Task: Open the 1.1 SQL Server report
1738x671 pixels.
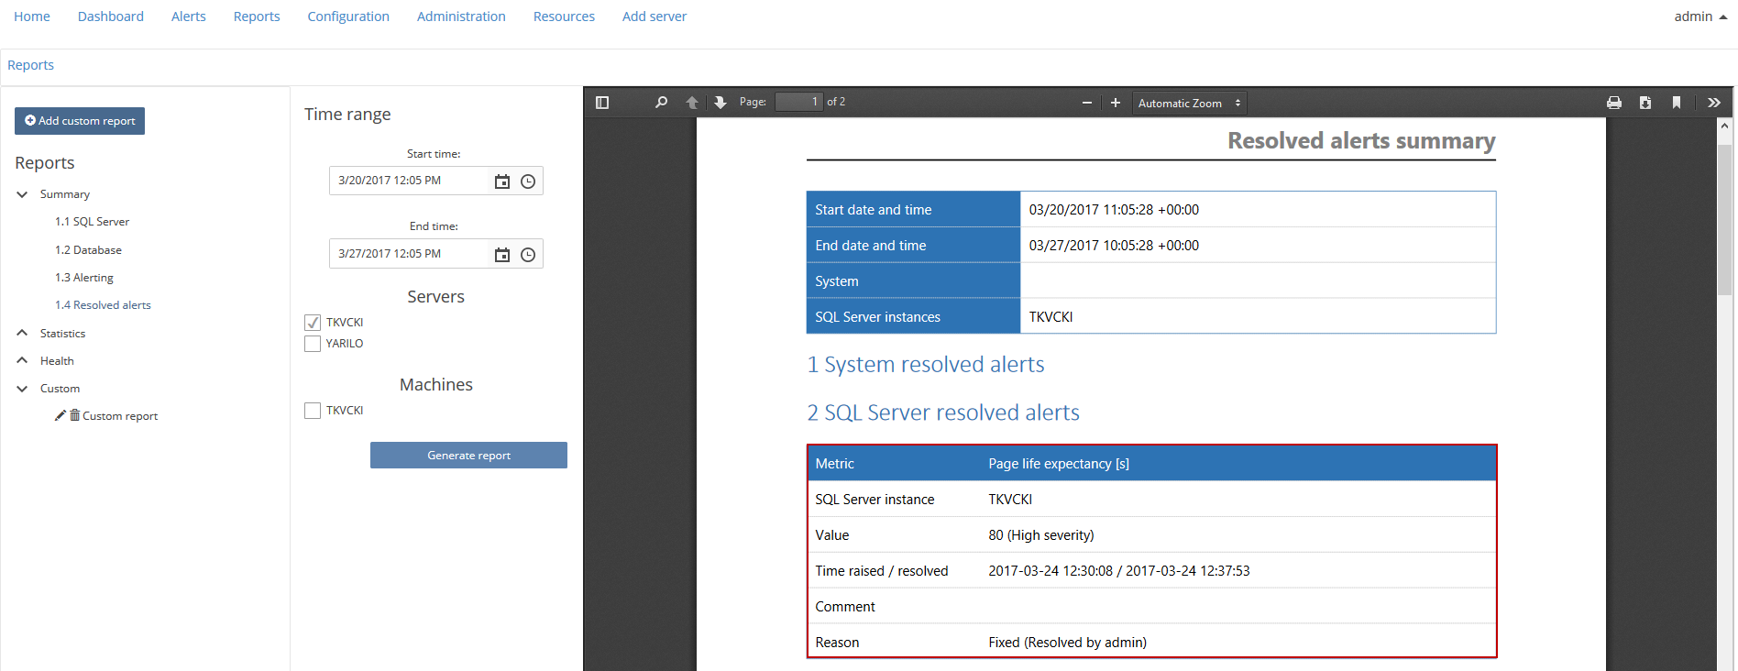Action: (x=92, y=222)
